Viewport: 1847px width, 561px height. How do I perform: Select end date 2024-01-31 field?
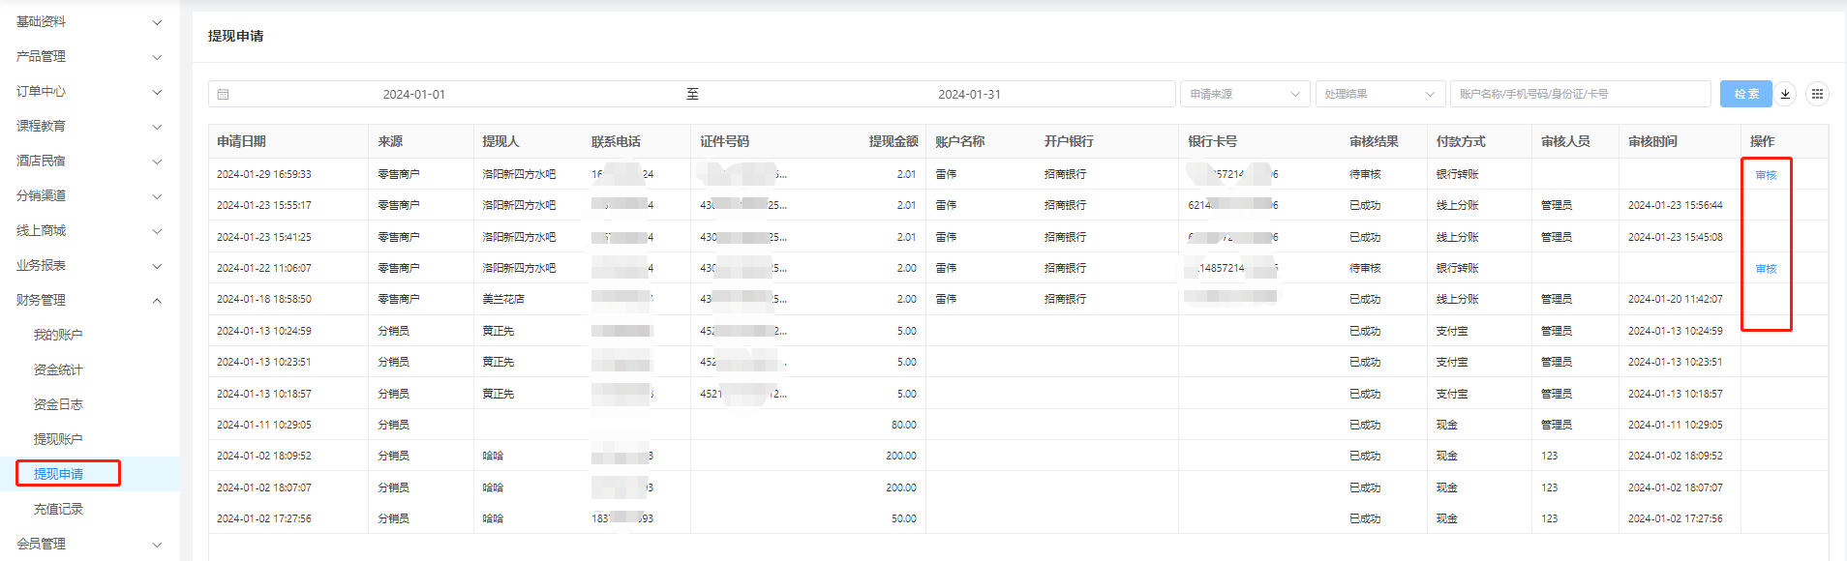[x=969, y=94]
